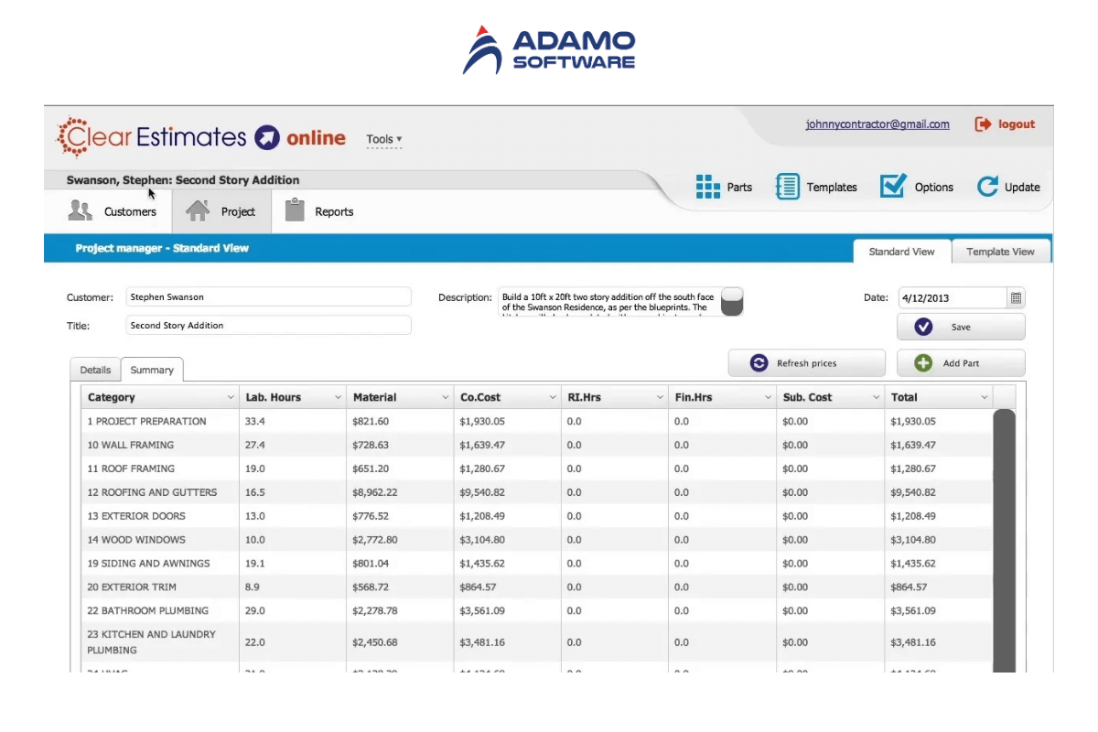Open the Templates list icon

click(x=788, y=187)
